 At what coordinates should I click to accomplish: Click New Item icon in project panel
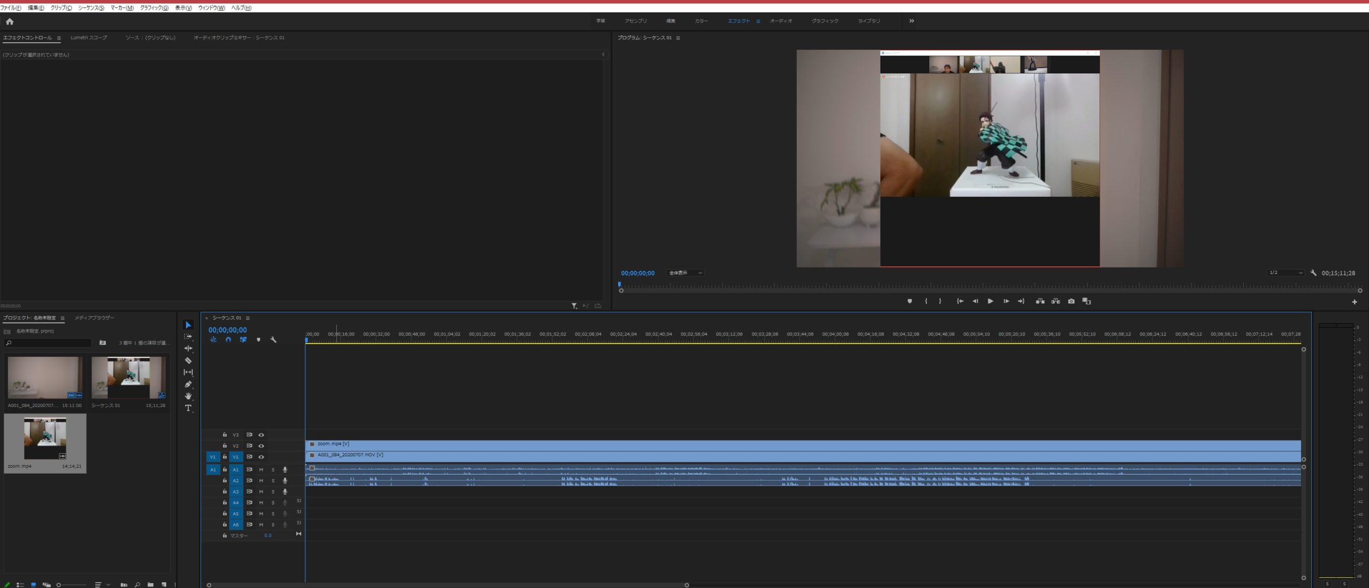click(164, 584)
